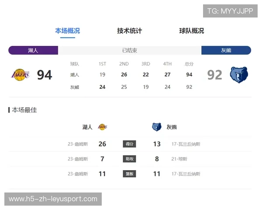This screenshot has width=262, height=210.
Task: Click Lakers first quarter score 19
Action: click(x=102, y=74)
